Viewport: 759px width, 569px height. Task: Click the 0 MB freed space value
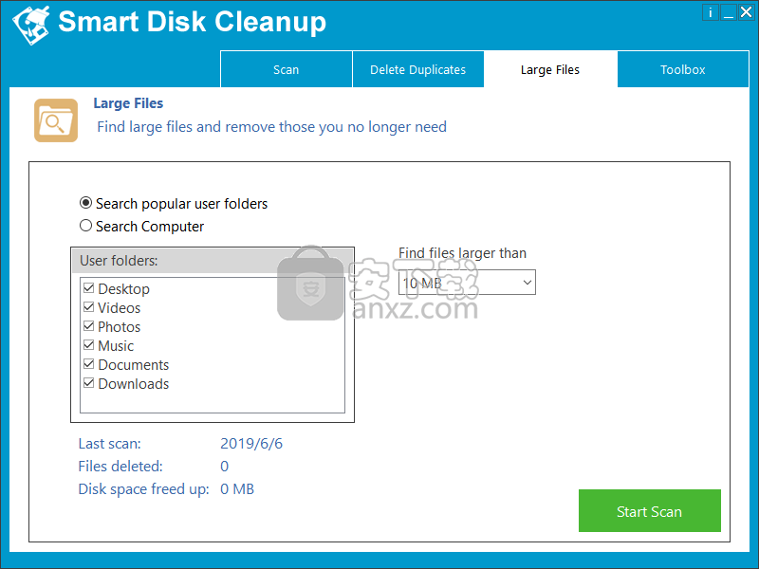237,489
